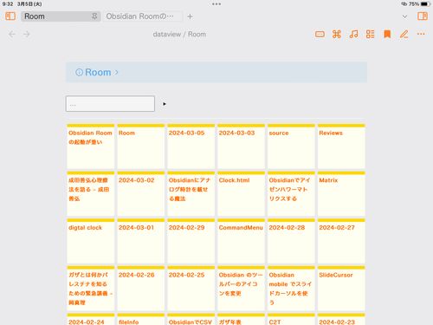Open the SlideCursor note card
The width and height of the screenshot is (433, 325).
(341, 289)
